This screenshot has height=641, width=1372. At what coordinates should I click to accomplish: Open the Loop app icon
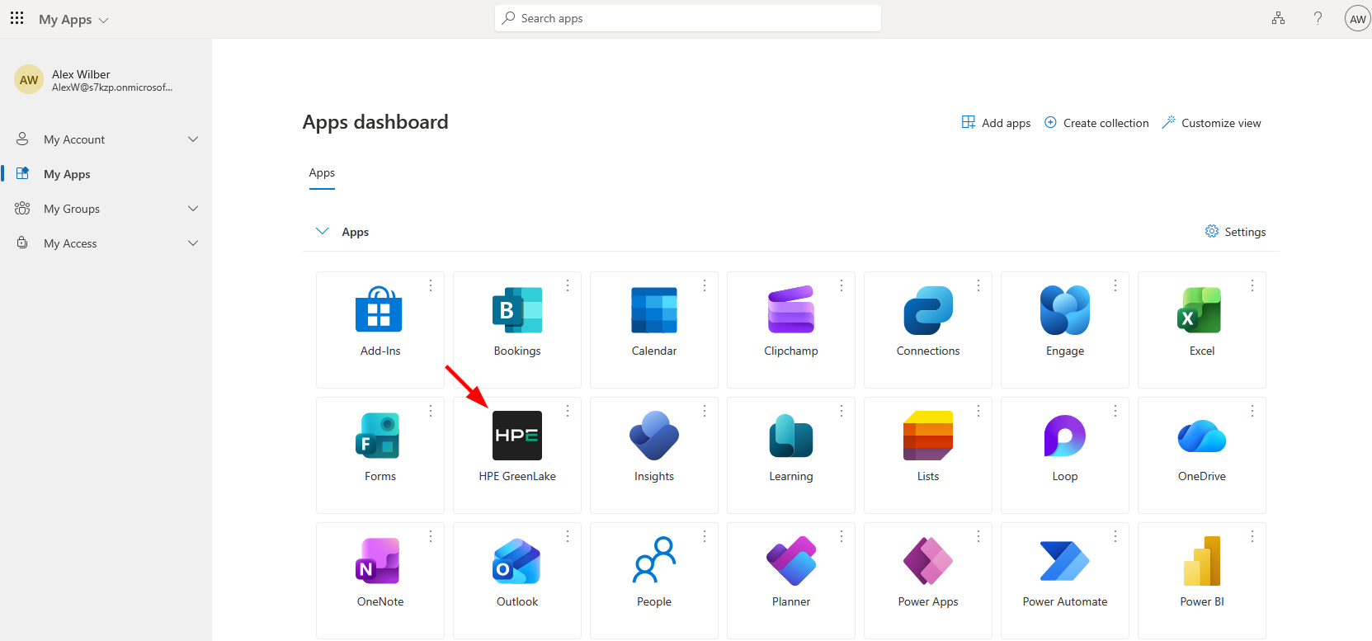click(x=1064, y=436)
